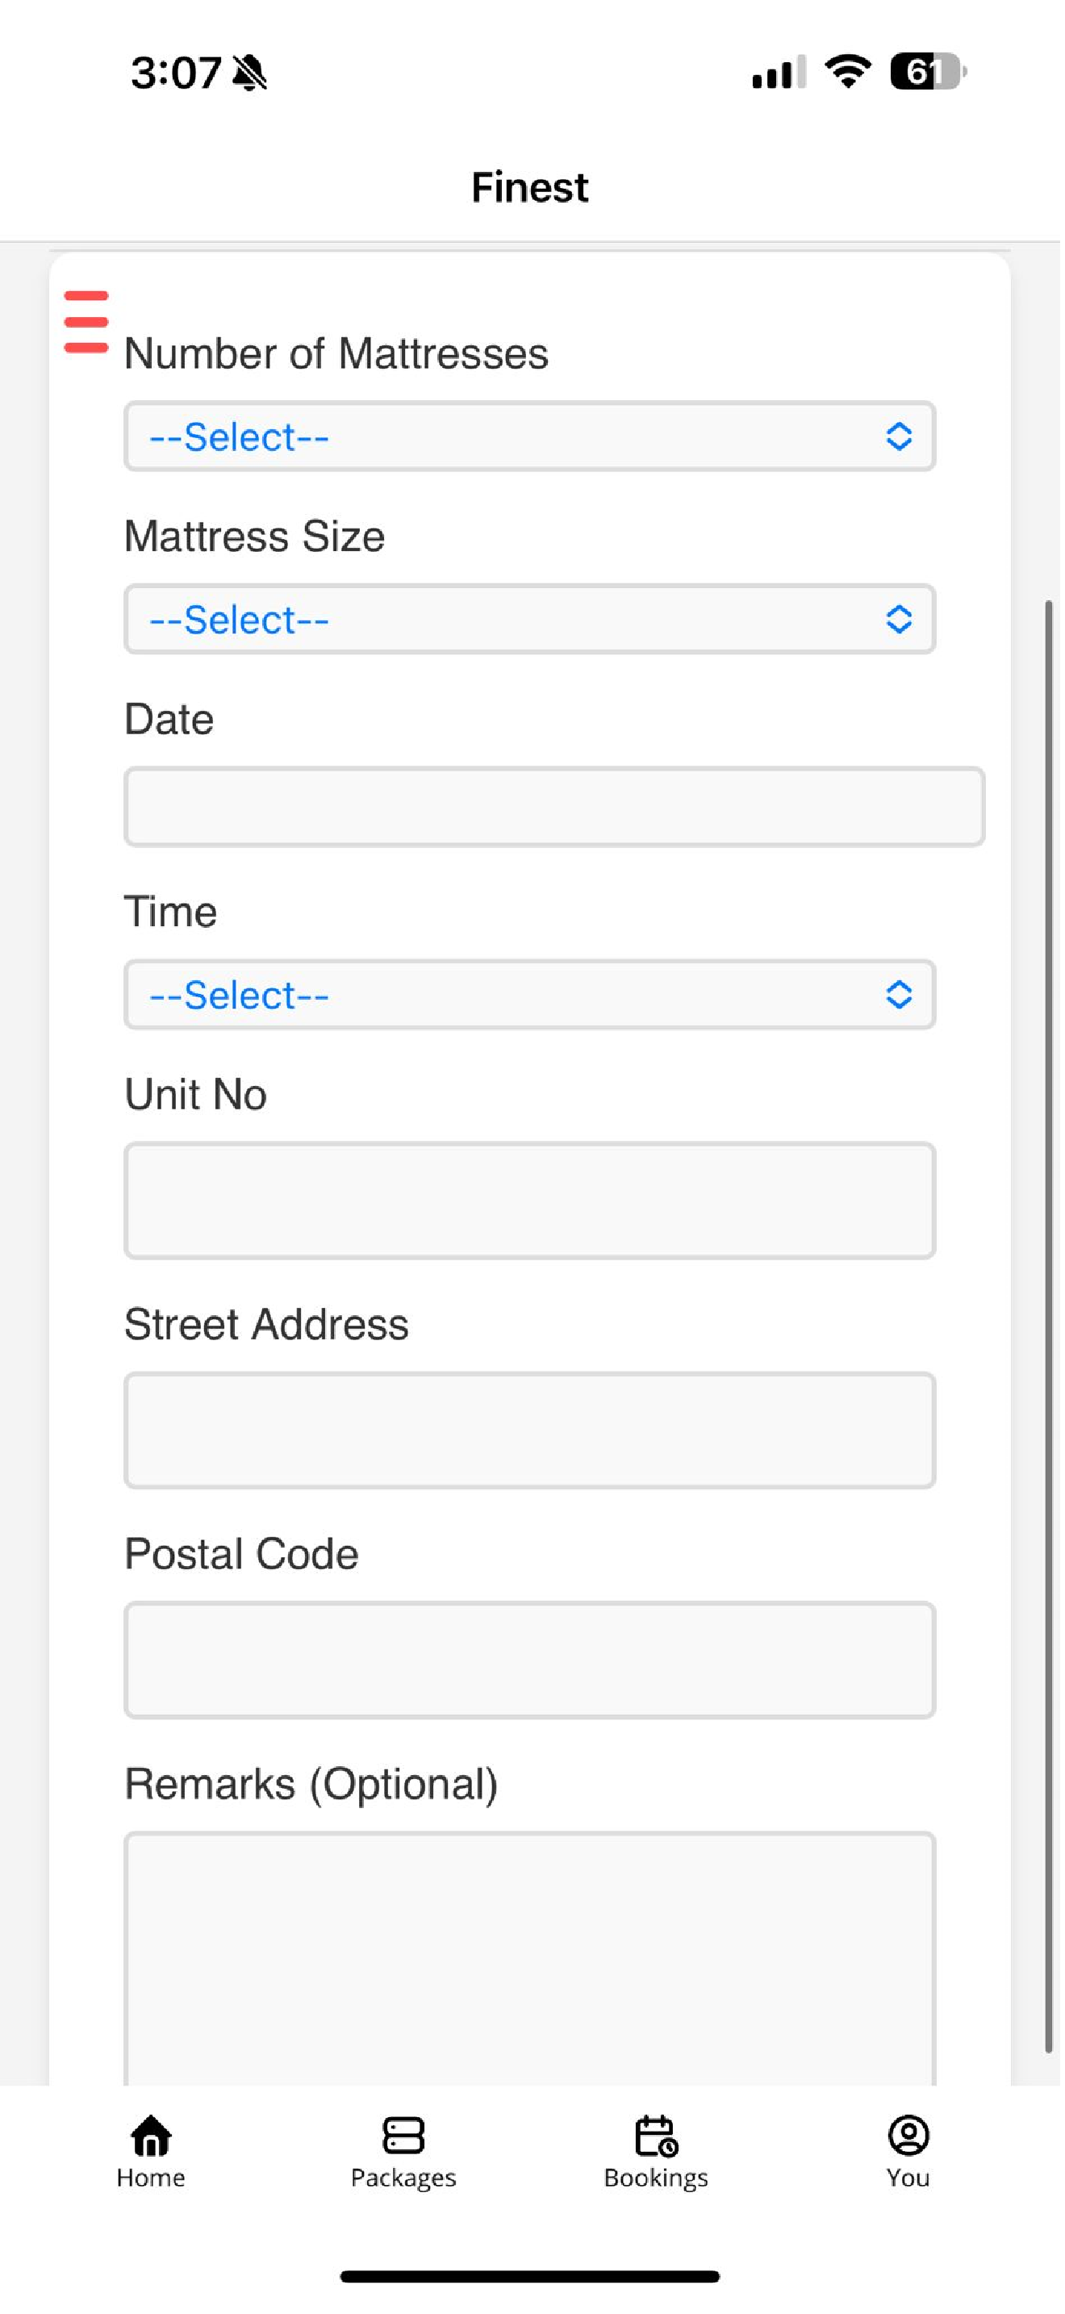
Task: Open the You profile icon
Action: 911,2135
